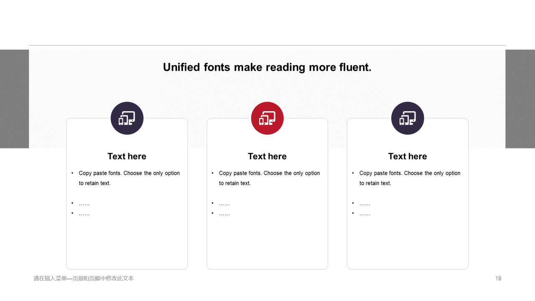Click the first '……' bullet in right card

point(365,204)
